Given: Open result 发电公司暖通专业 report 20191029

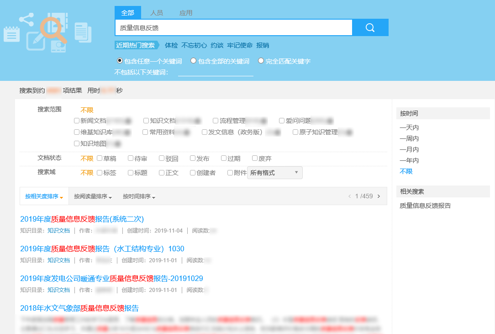Looking at the screenshot, I should [x=111, y=278].
